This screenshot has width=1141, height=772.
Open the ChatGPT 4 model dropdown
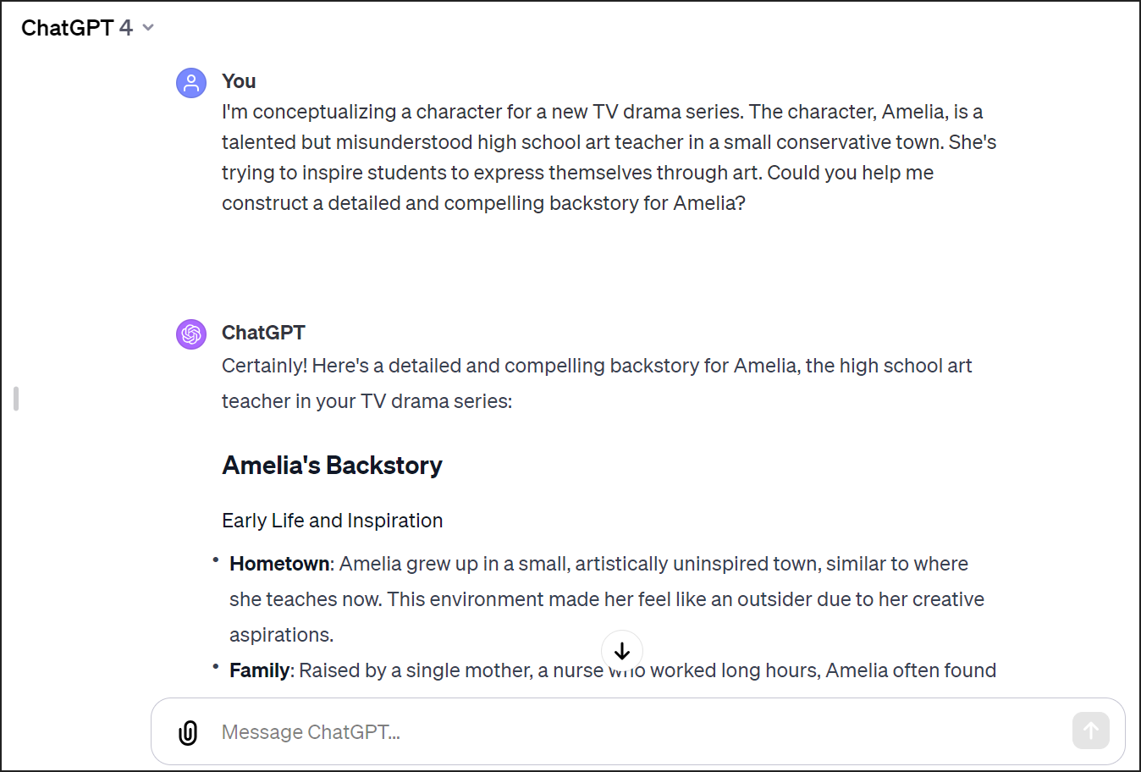[x=88, y=28]
